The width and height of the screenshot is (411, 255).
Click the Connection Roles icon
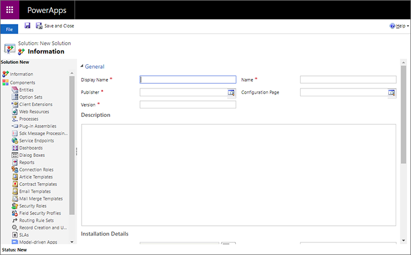15,169
